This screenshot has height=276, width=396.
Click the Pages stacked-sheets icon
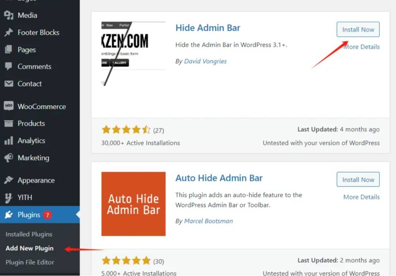(9, 49)
